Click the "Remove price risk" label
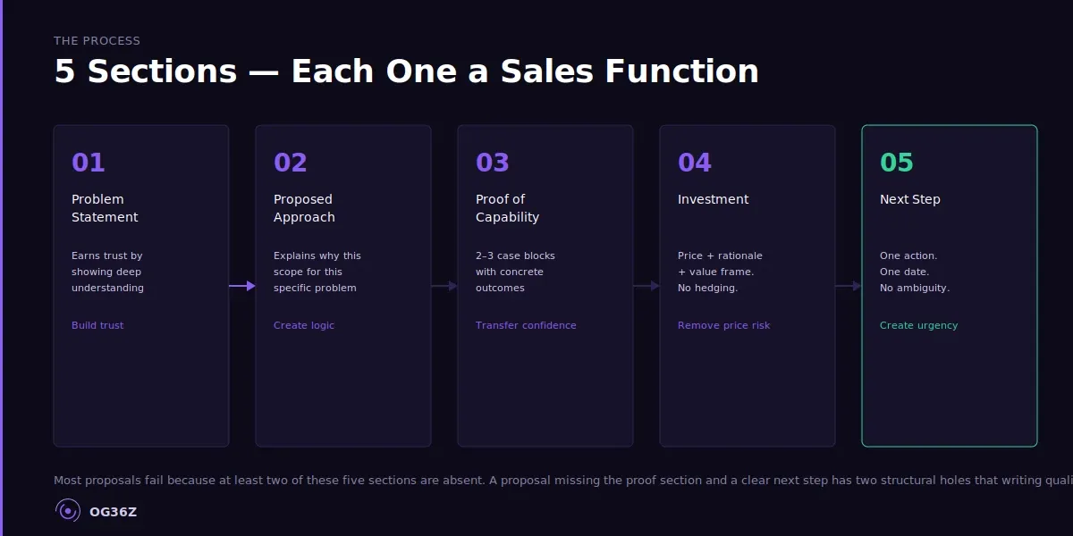Image resolution: width=1073 pixels, height=536 pixels. [723, 325]
